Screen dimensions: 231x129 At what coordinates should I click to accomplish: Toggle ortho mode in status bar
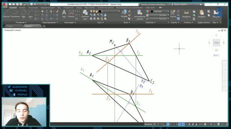click(164, 124)
